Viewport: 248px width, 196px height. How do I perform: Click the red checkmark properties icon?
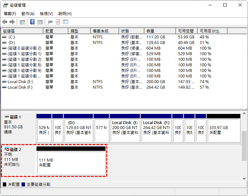coord(58,22)
